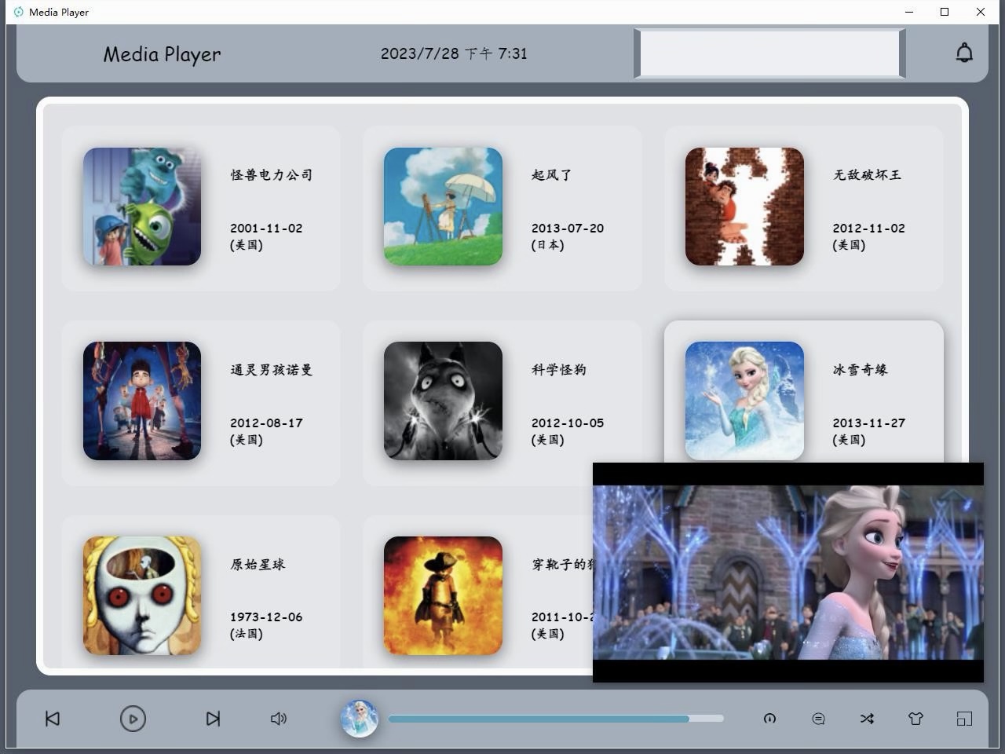The width and height of the screenshot is (1005, 754).
Task: Click the date and time display
Action: (454, 53)
